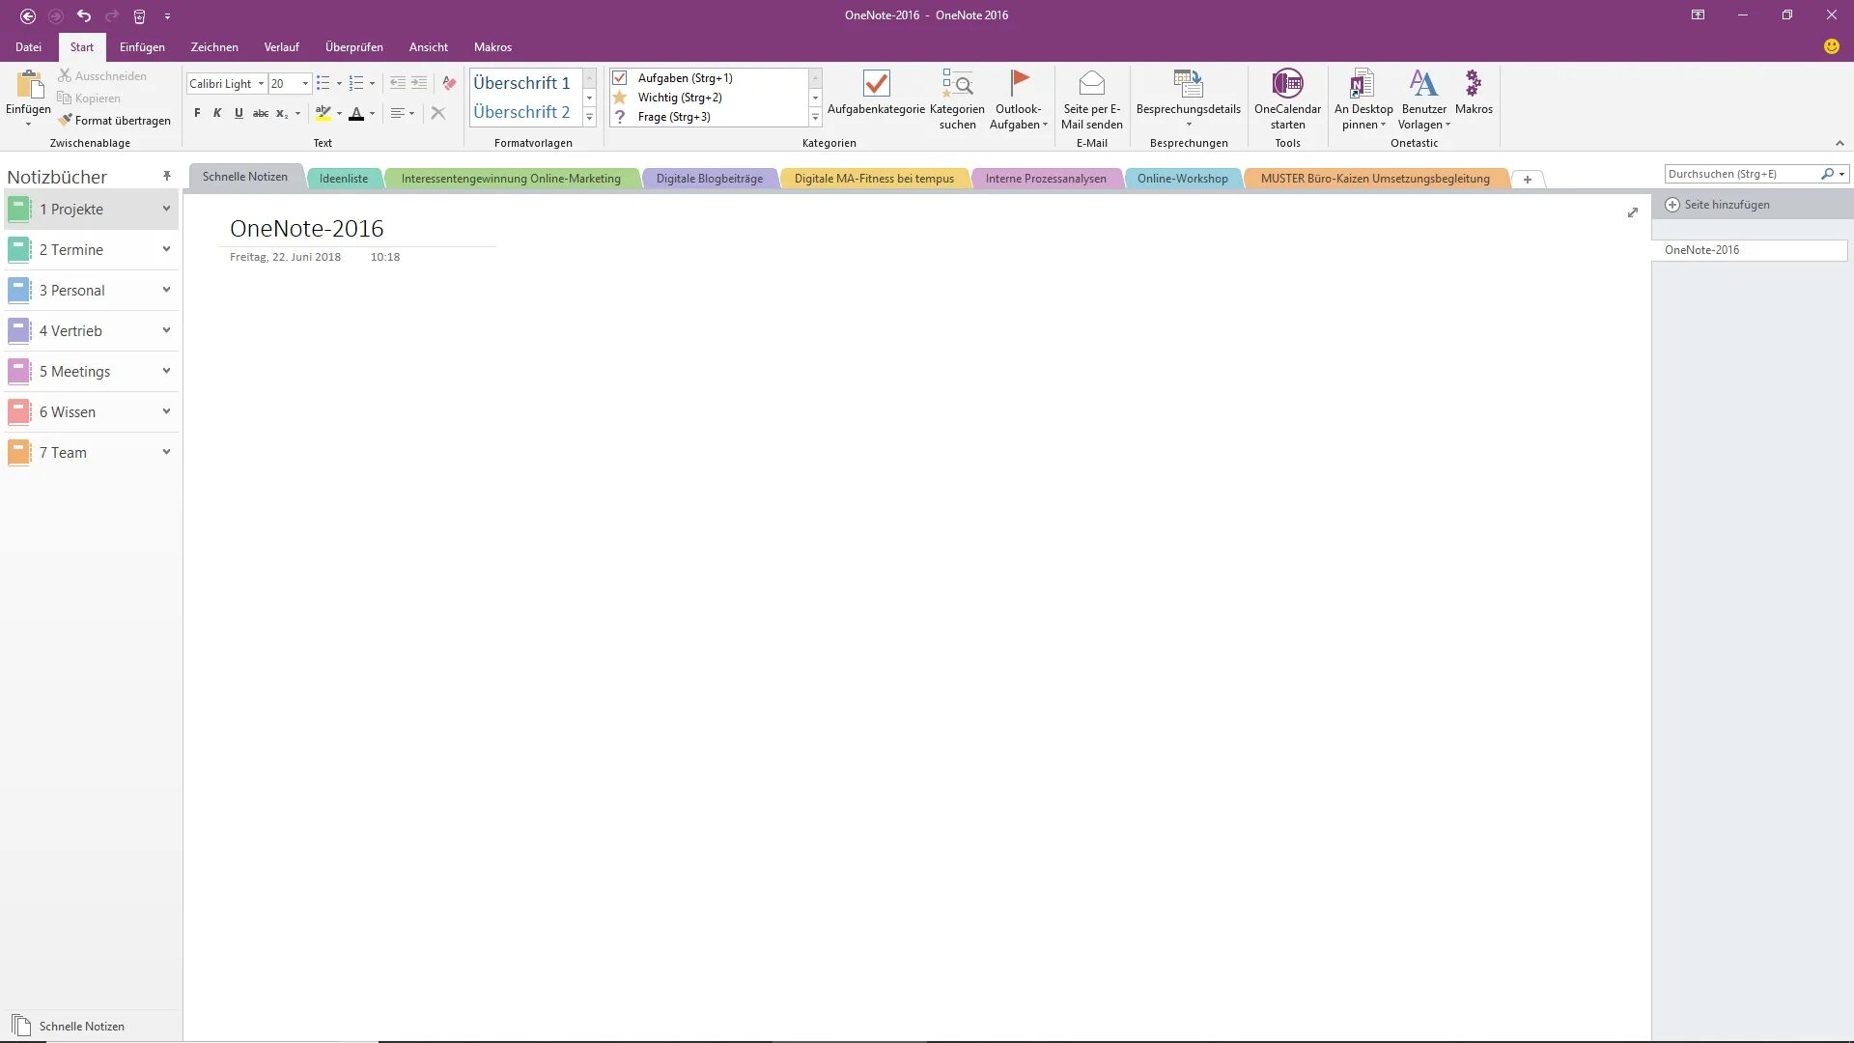The image size is (1854, 1043).
Task: Click the Aufgabenkategorie checkmark icon
Action: point(876,85)
